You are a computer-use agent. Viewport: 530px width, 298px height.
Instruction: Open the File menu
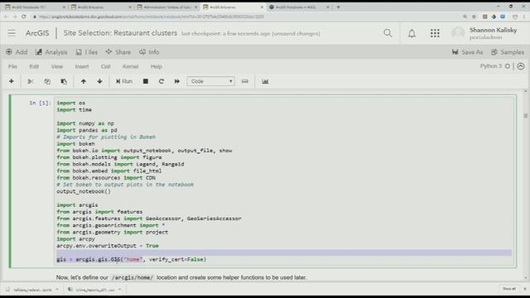coord(12,66)
